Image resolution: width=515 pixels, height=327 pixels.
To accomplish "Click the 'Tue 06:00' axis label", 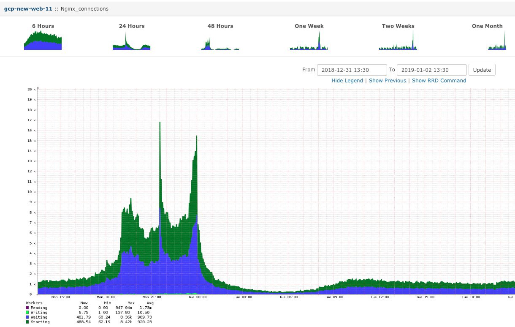I will [289, 297].
